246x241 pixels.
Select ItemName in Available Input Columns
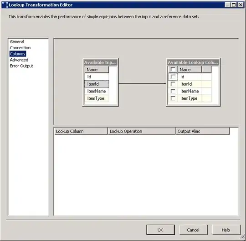[97, 91]
